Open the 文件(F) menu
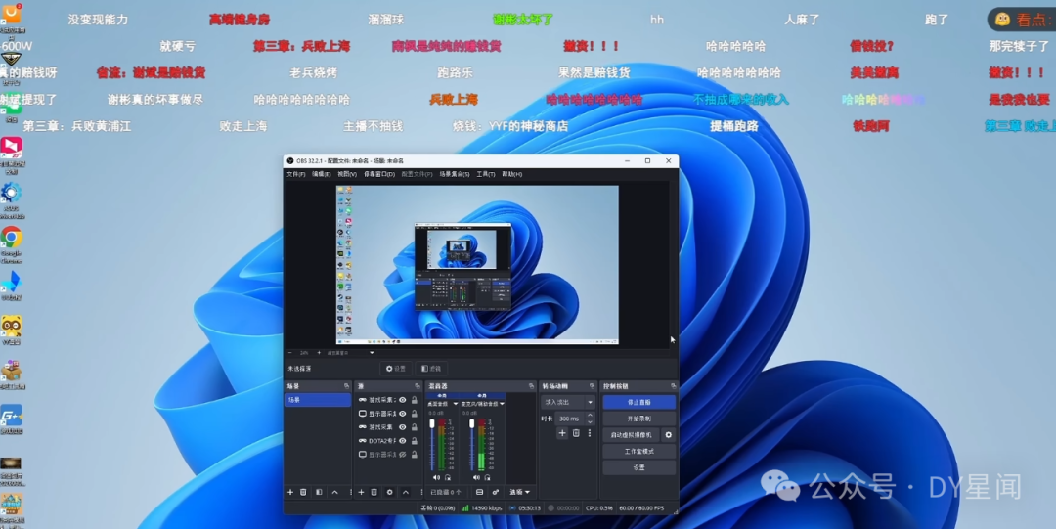 click(296, 174)
